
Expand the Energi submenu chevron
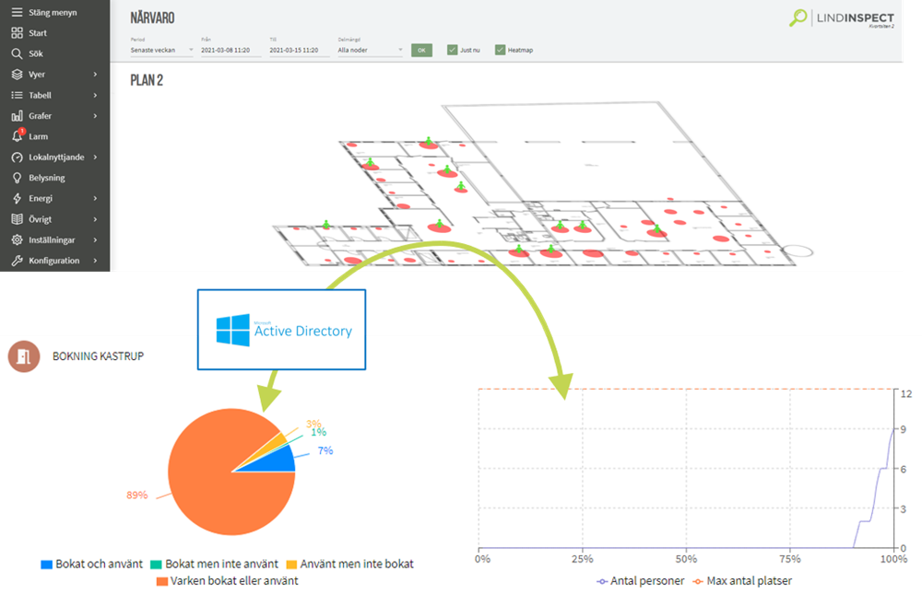coord(95,199)
